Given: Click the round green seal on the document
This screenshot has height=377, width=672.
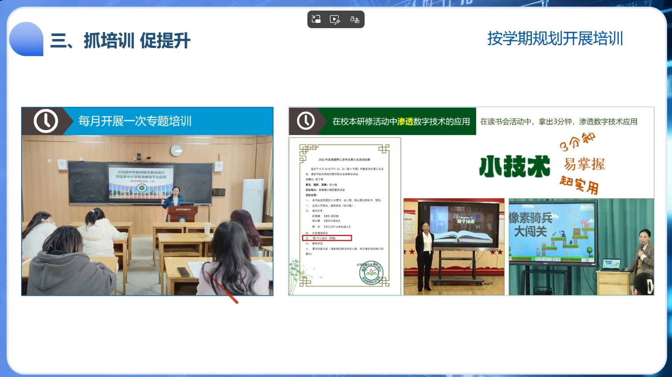Looking at the screenshot, I should [371, 273].
